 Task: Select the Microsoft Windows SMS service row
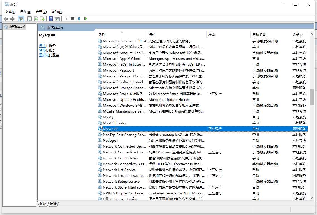coord(203,105)
